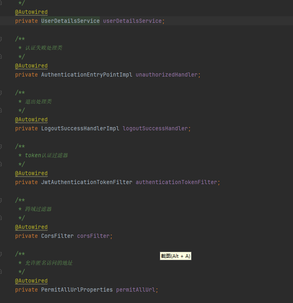Click the corsFilter field name

(93, 236)
